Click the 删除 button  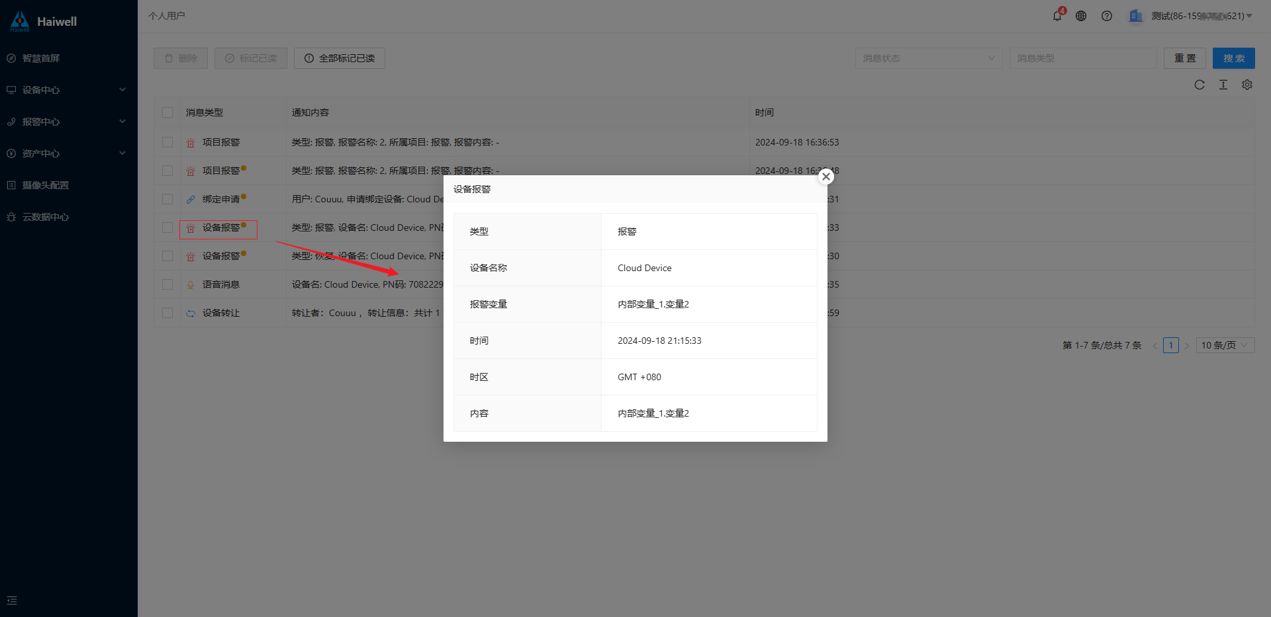click(x=181, y=58)
